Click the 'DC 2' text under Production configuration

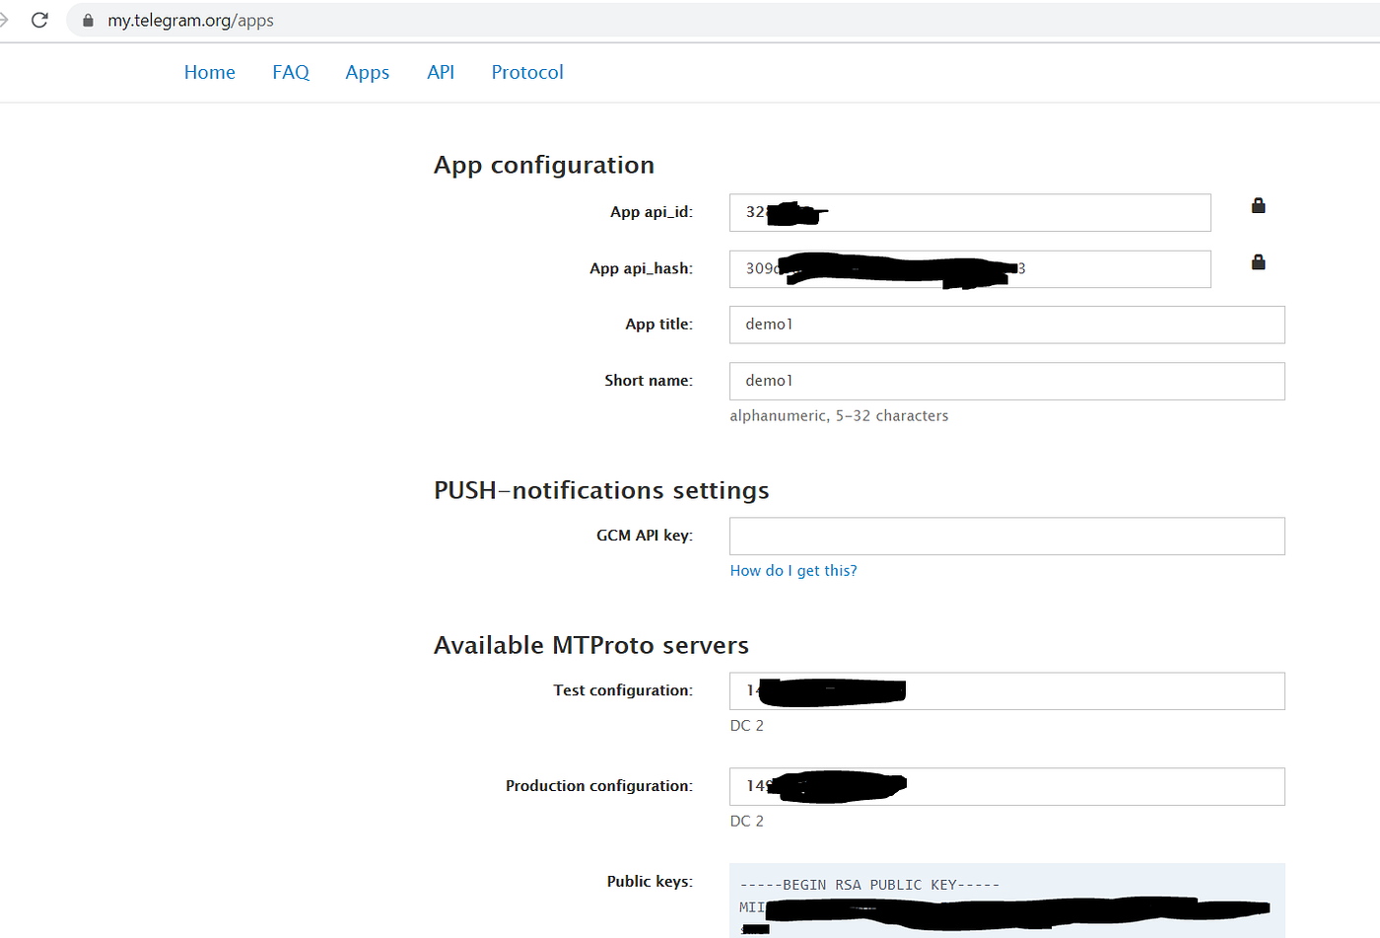pyautogui.click(x=746, y=821)
